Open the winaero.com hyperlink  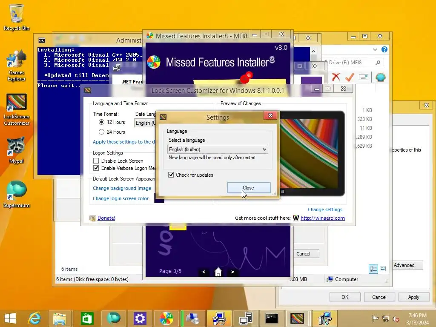click(323, 218)
